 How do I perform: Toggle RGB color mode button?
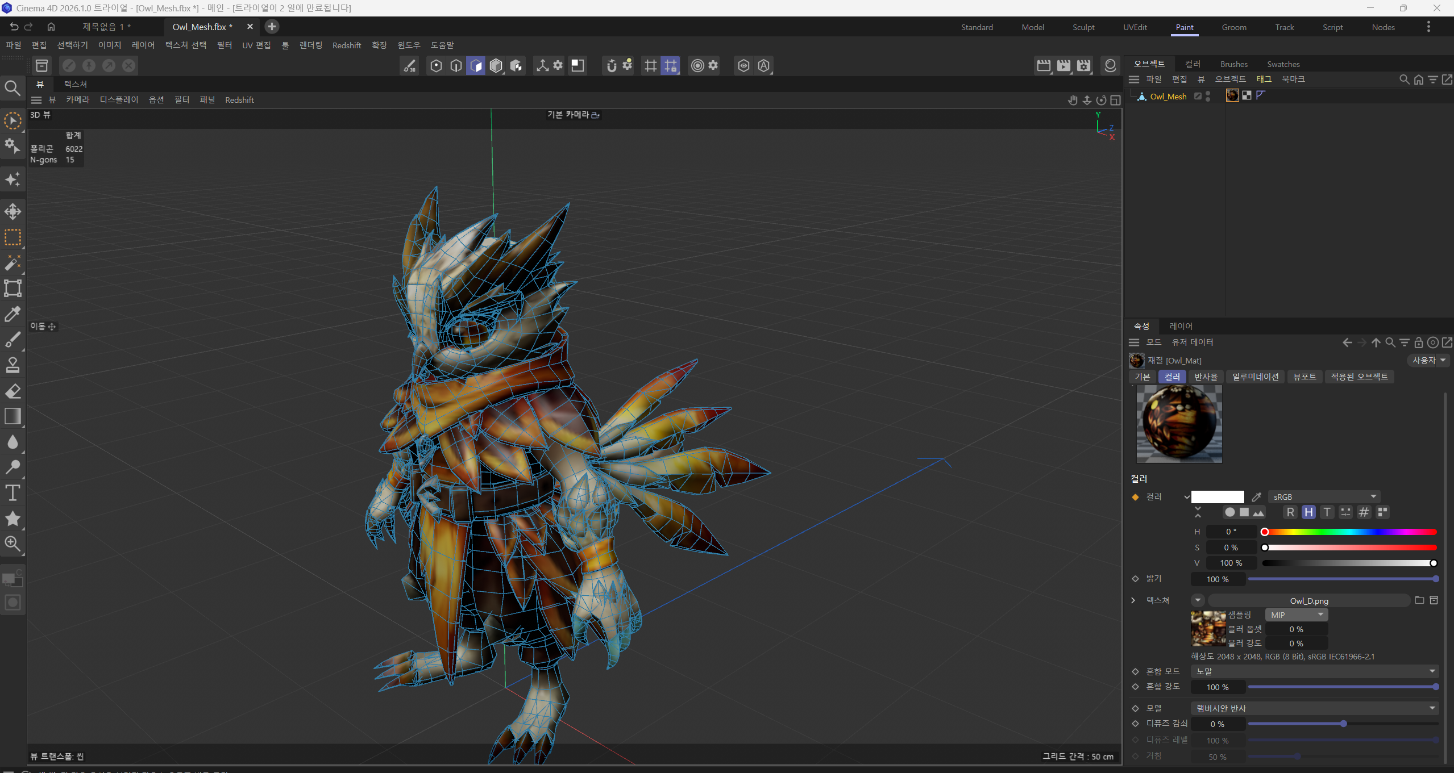1290,512
